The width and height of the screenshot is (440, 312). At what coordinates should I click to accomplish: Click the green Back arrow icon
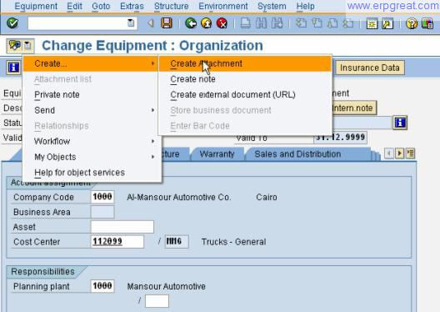[x=191, y=23]
